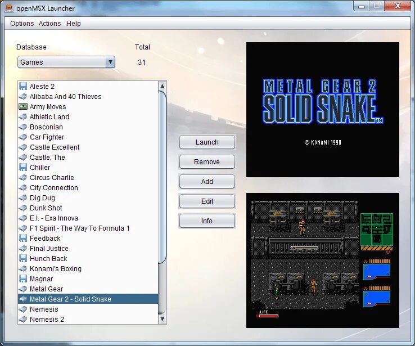The image size is (415, 346).
Task: Select Magnar in the game list
Action: tap(41, 278)
